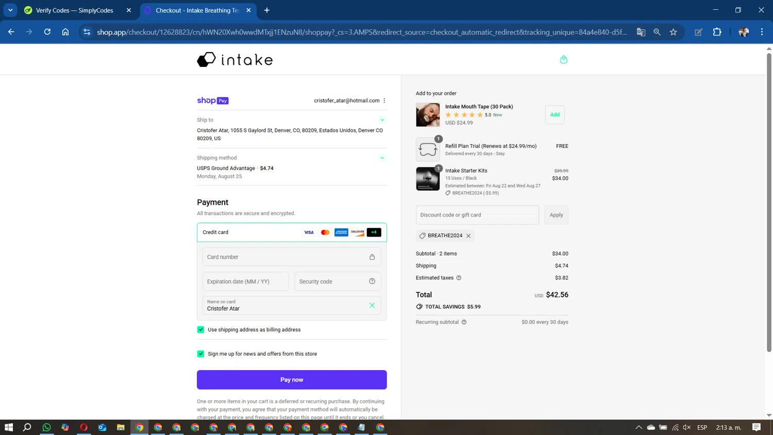Clear the Name on card field
The width and height of the screenshot is (773, 435).
[x=372, y=306]
